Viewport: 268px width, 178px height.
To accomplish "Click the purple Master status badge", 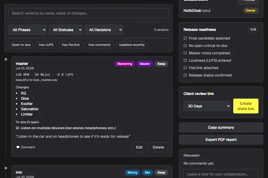I will click(145, 64).
